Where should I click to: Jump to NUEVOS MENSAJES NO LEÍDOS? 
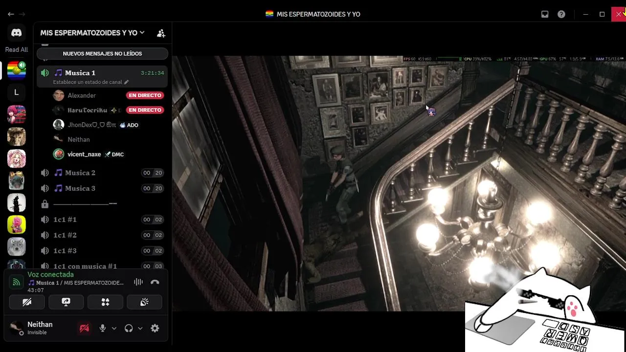pos(102,53)
